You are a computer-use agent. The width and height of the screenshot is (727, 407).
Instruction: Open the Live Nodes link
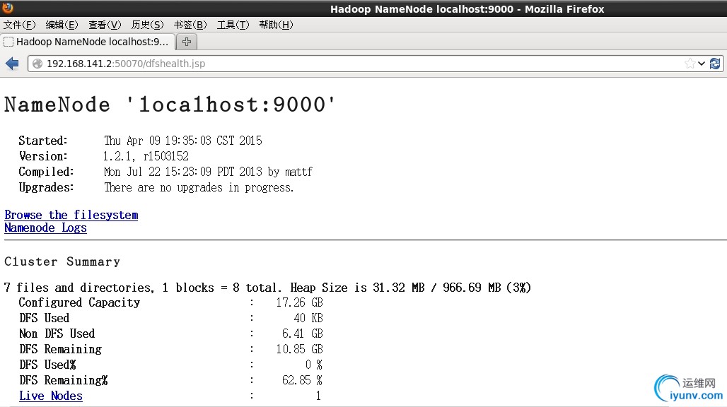51,396
